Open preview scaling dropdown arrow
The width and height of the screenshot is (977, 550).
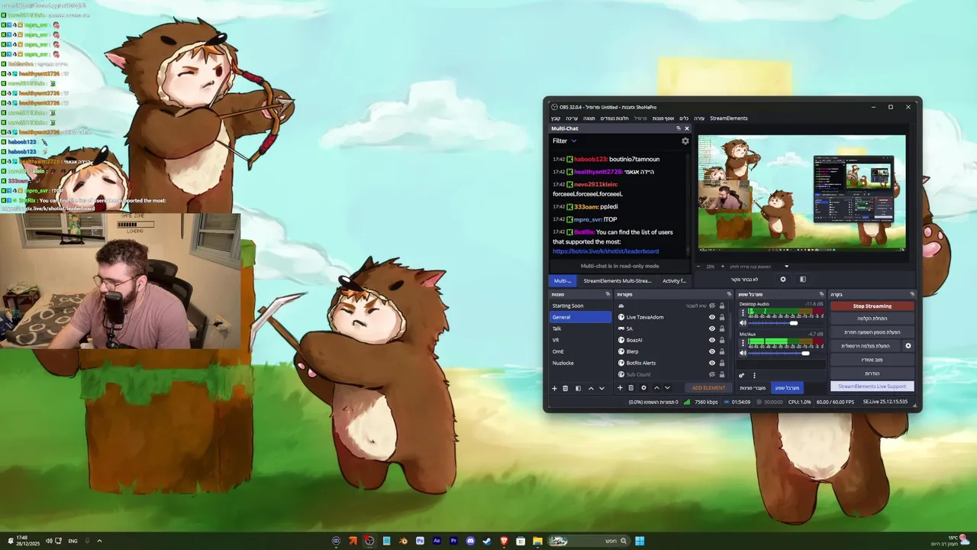coord(787,267)
